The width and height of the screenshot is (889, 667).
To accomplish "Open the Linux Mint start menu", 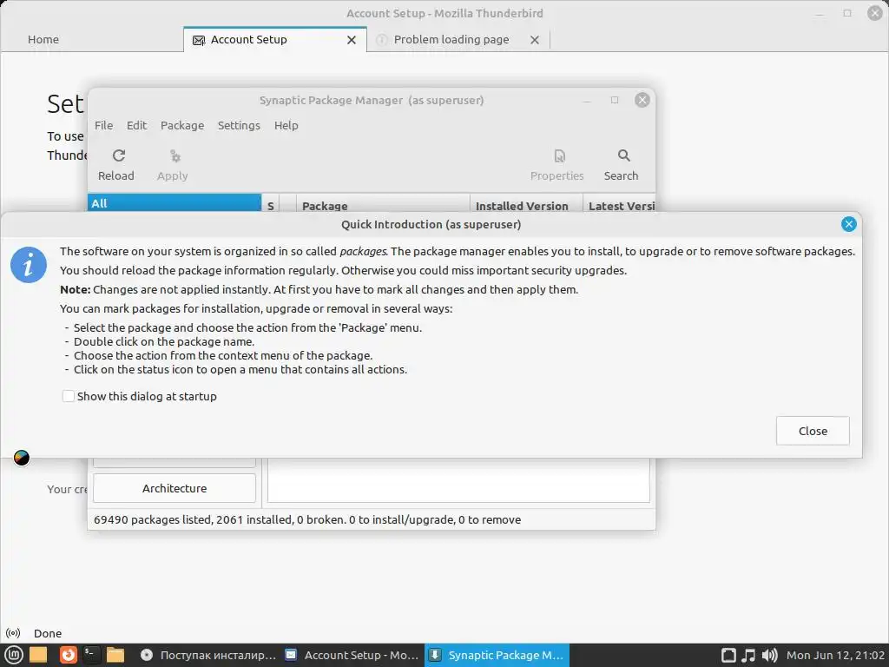I will (14, 655).
